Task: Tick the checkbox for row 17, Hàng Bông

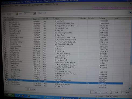Action: 5,57
